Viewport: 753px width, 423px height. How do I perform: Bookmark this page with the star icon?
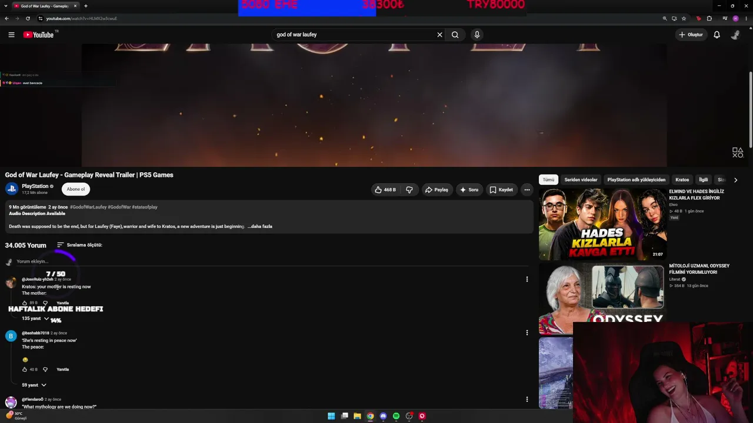tap(684, 18)
